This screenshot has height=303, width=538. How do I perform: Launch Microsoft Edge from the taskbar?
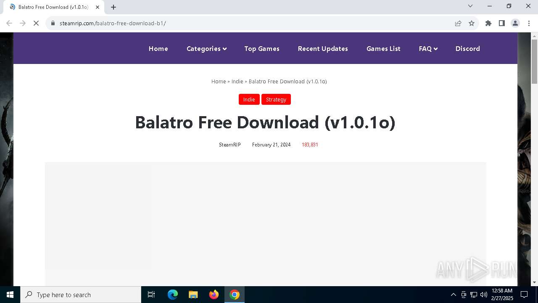173,295
